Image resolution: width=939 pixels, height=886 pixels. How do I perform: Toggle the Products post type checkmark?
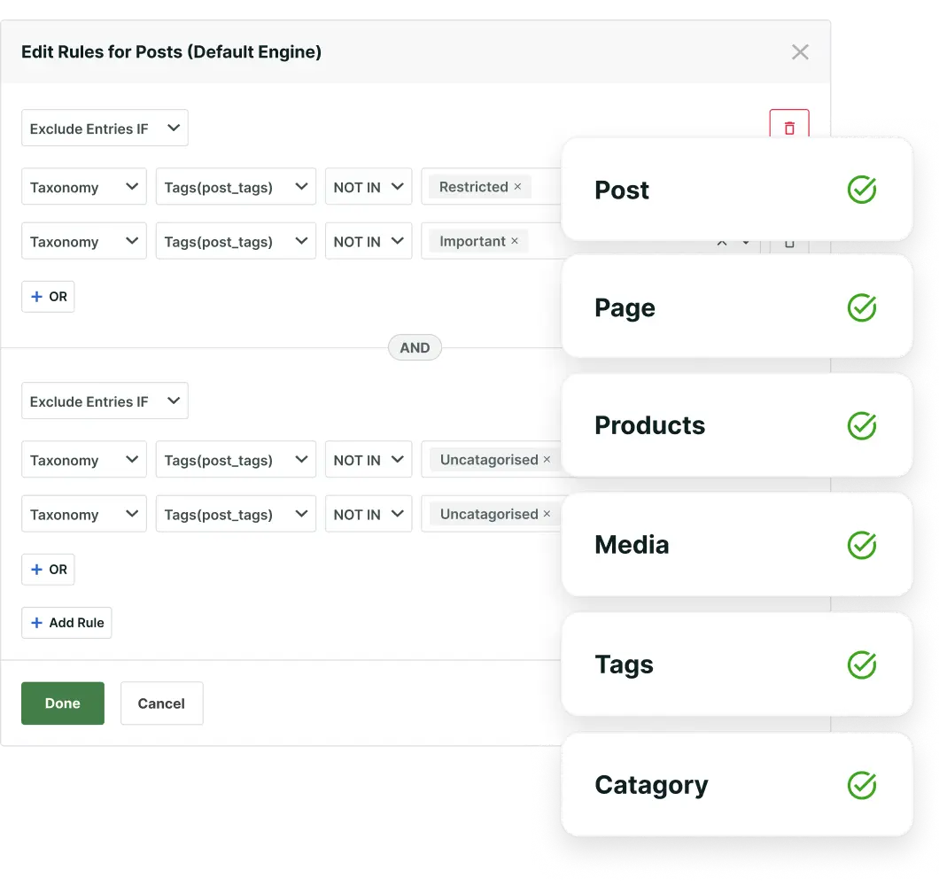point(861,425)
